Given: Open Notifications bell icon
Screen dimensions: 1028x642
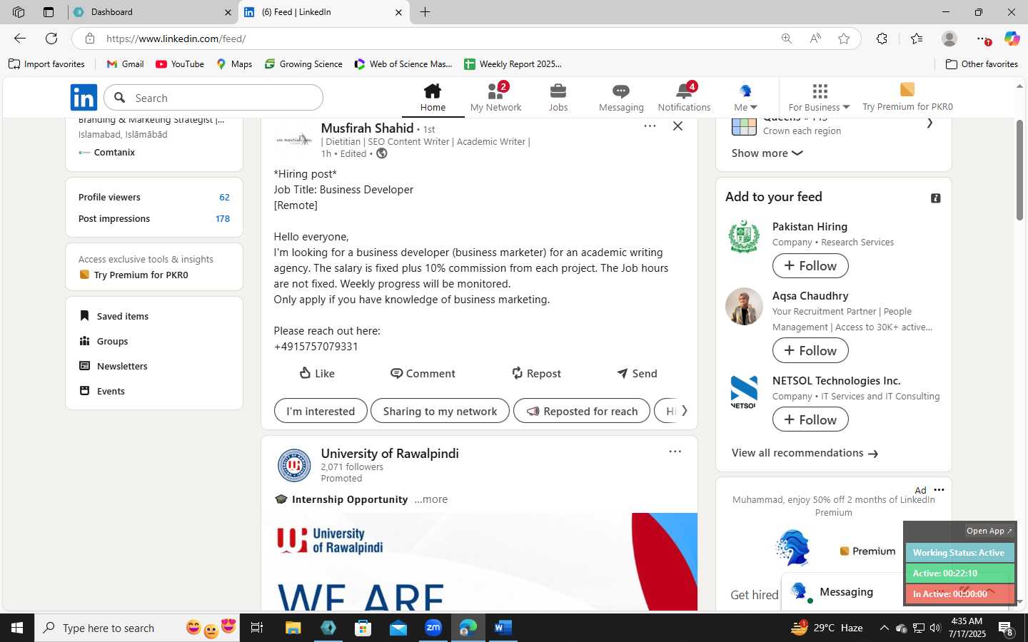Looking at the screenshot, I should point(684,91).
